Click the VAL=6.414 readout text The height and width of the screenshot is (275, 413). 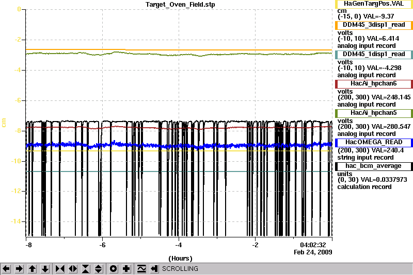[x=383, y=39]
